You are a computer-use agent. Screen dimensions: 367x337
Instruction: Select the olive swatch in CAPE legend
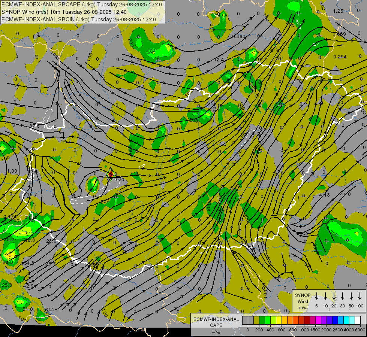[x=256, y=321]
